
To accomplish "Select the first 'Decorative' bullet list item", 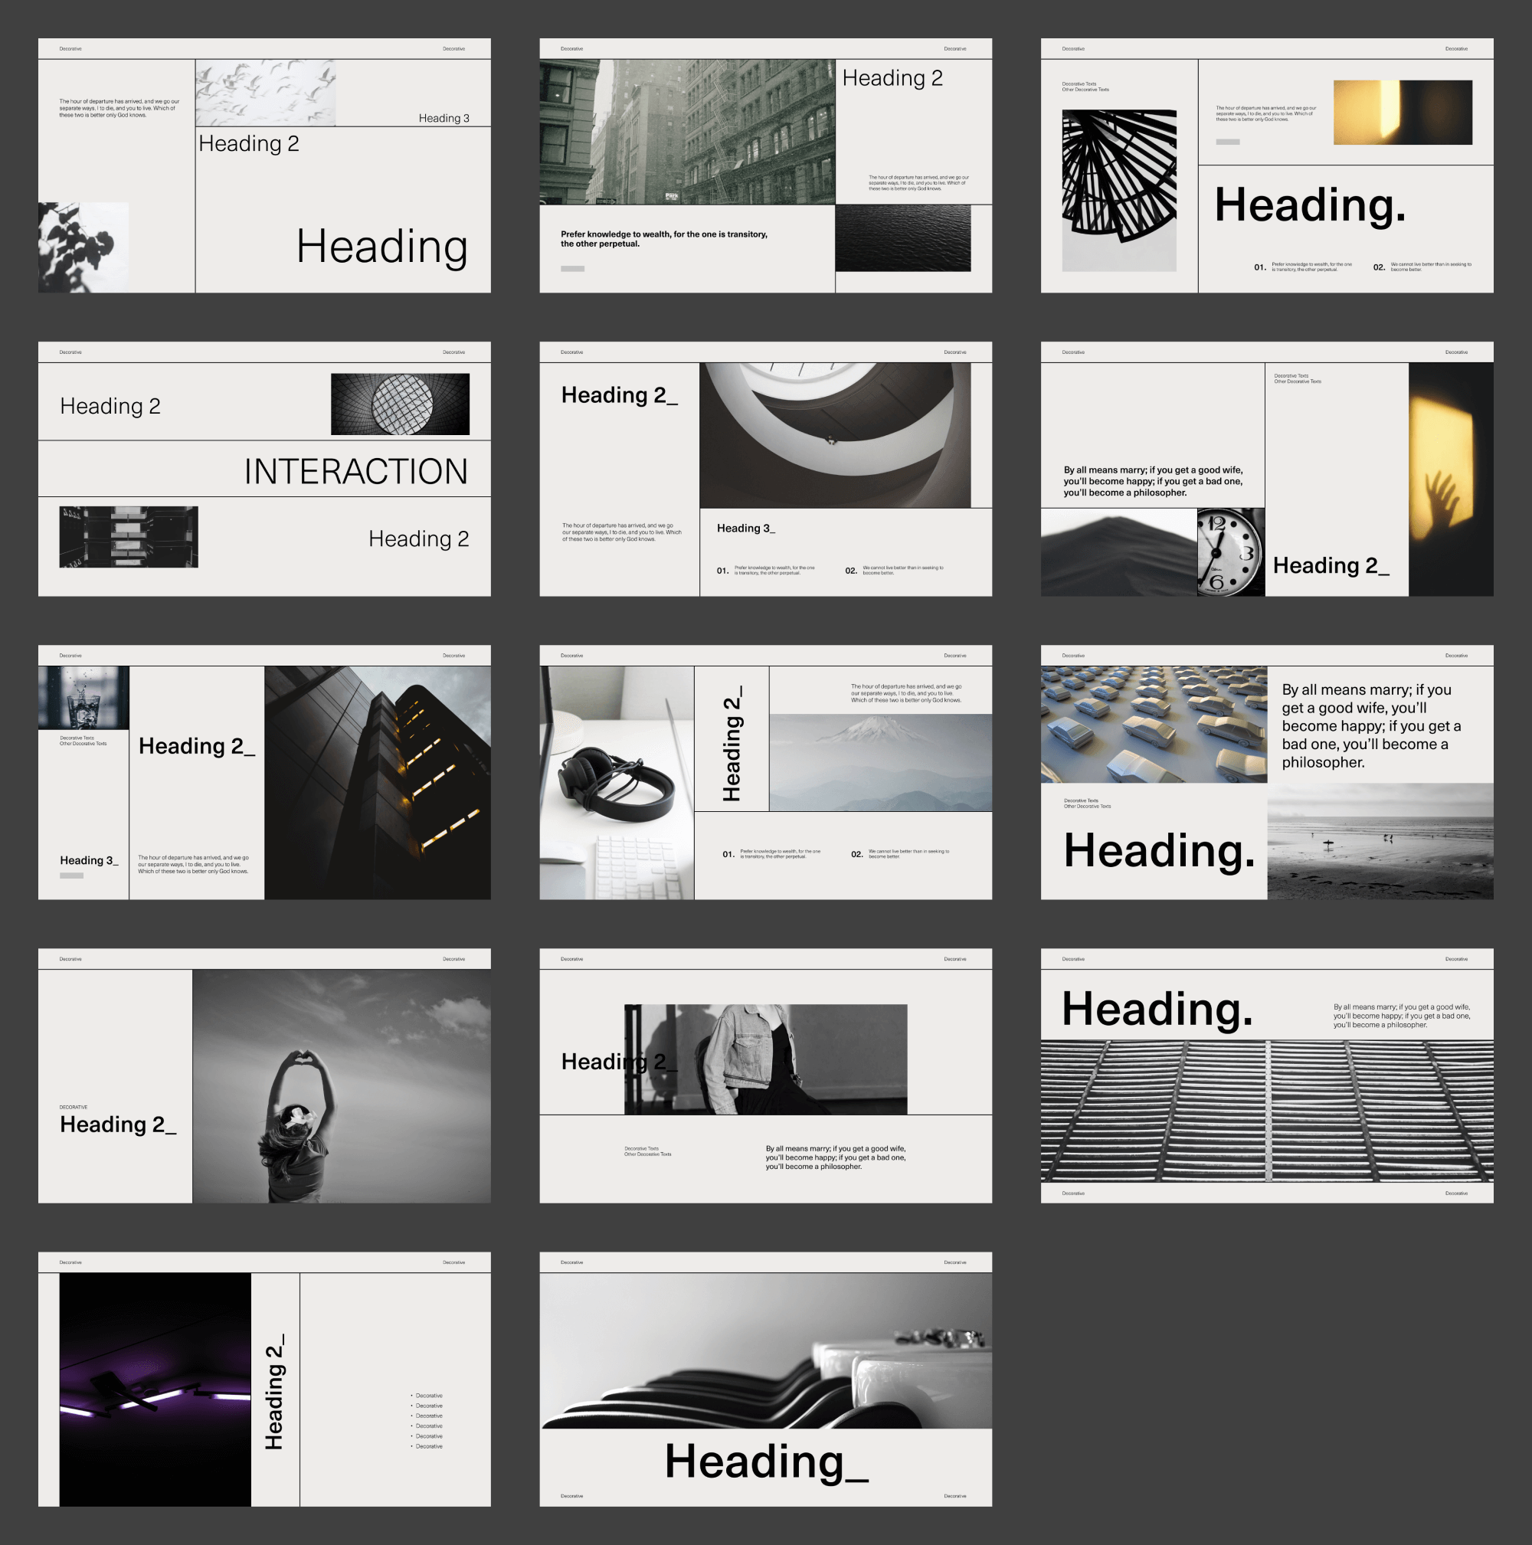I will click(428, 1396).
